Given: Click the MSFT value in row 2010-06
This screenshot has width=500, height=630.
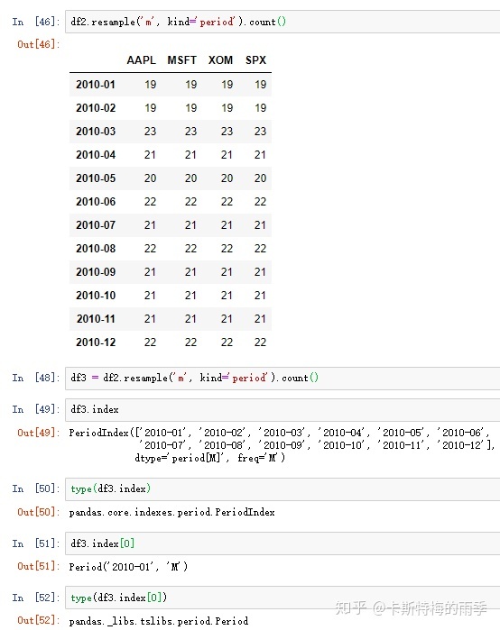Looking at the screenshot, I should pyautogui.click(x=190, y=202).
